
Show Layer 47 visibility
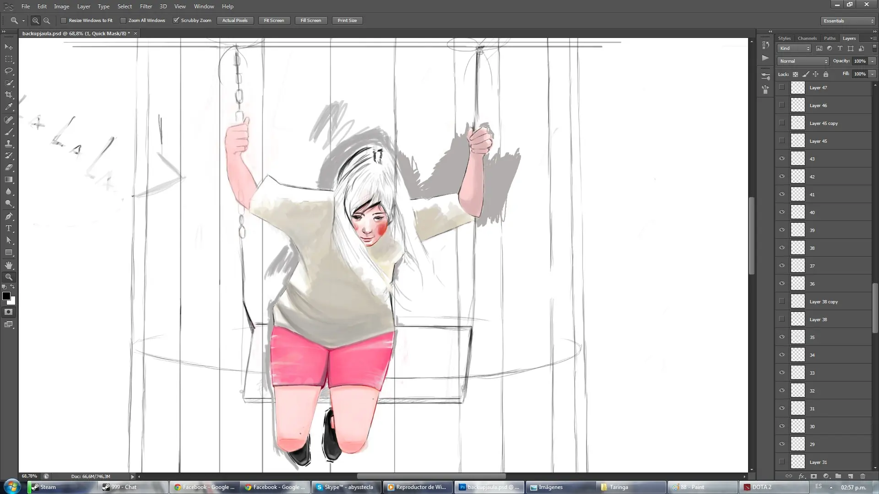(x=782, y=87)
